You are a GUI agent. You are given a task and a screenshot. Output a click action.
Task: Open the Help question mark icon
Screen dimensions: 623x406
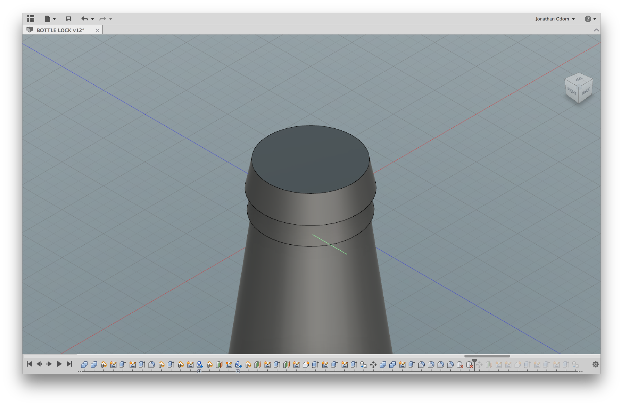coord(588,19)
